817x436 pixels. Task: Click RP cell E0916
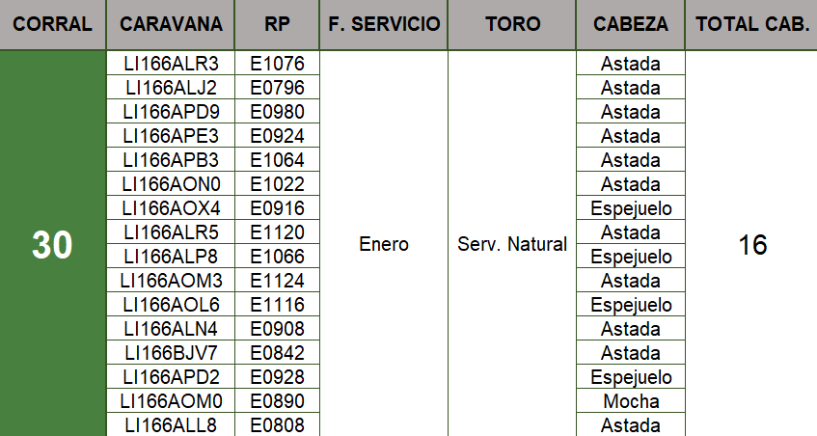point(277,208)
